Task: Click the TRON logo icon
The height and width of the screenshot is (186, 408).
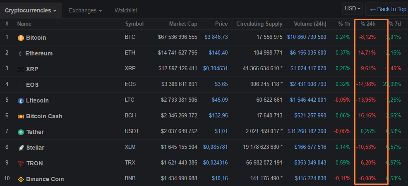Action: 21,163
